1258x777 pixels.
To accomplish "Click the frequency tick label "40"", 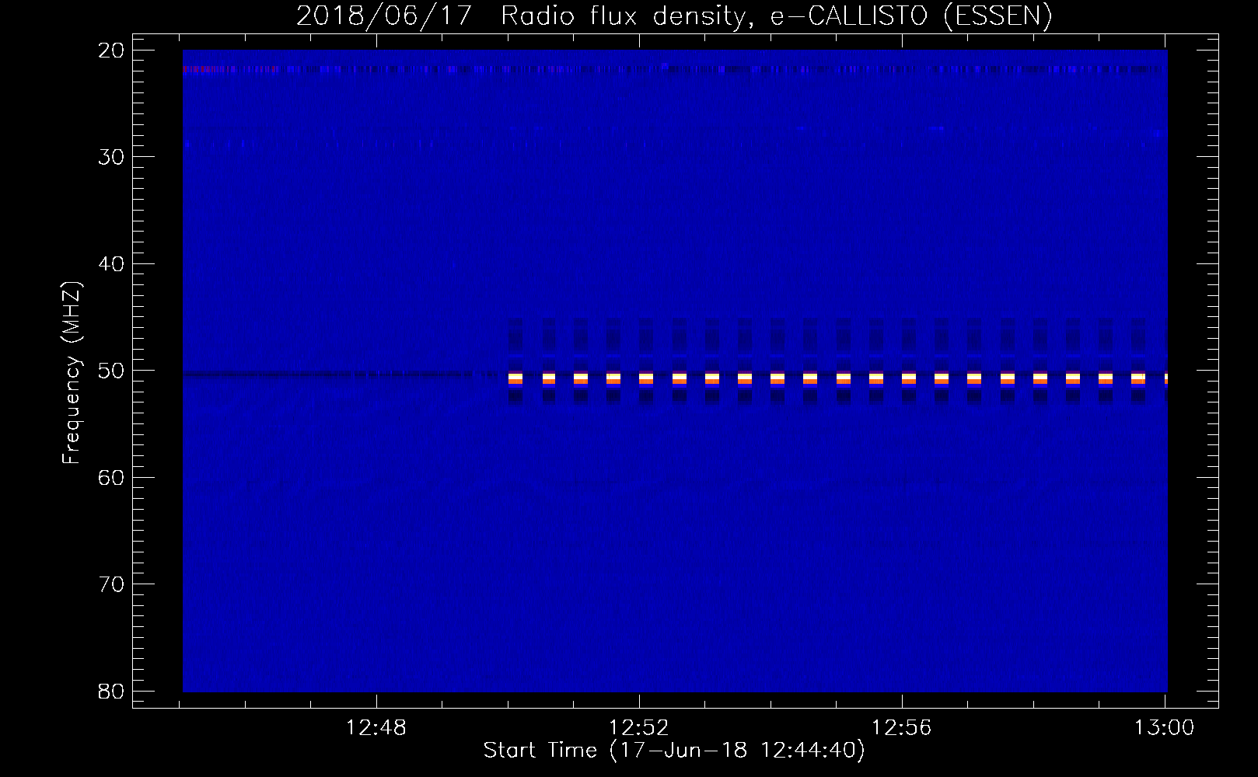I will tap(112, 264).
